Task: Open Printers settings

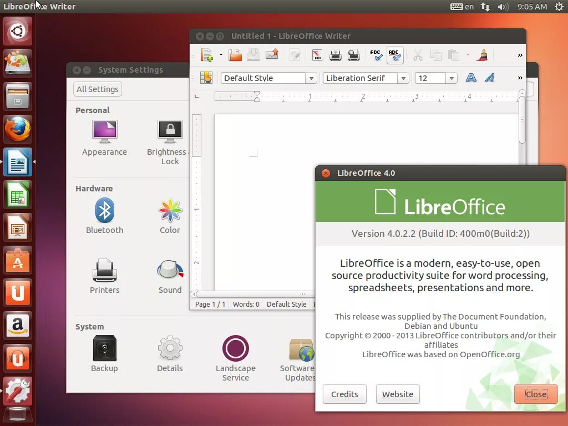Action: click(x=104, y=276)
